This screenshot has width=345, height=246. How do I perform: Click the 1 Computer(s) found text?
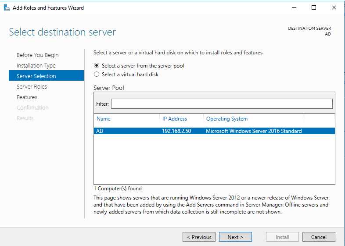pos(118,189)
